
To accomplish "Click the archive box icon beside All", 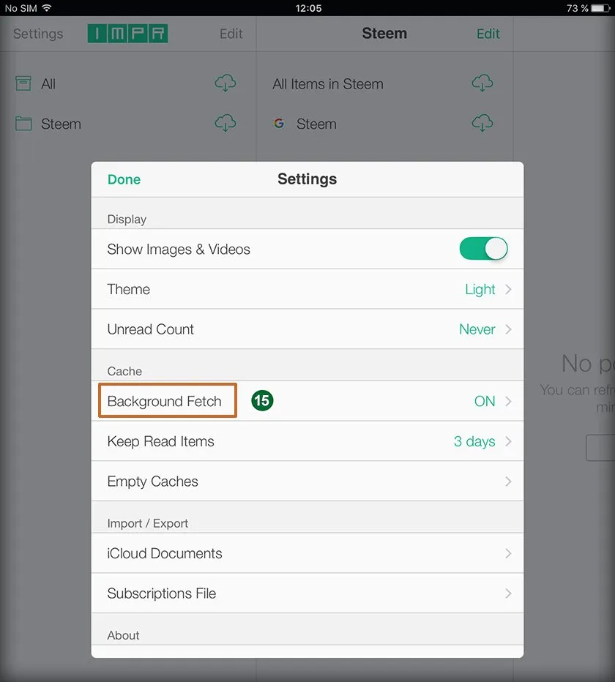I will click(23, 83).
